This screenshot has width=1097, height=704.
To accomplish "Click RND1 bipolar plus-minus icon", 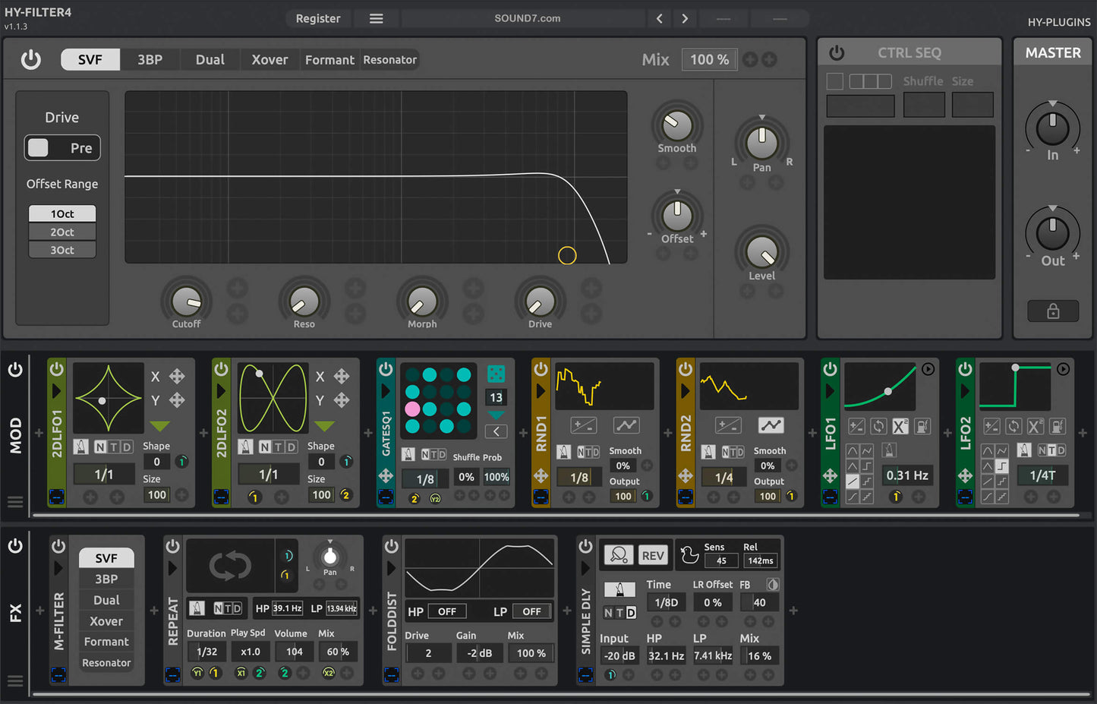I will click(x=583, y=425).
